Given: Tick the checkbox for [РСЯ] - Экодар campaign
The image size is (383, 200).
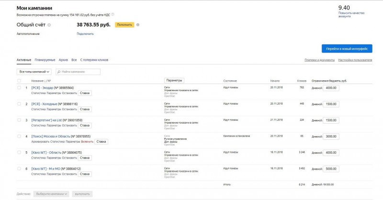Looking at the screenshot, I should pyautogui.click(x=19, y=88).
